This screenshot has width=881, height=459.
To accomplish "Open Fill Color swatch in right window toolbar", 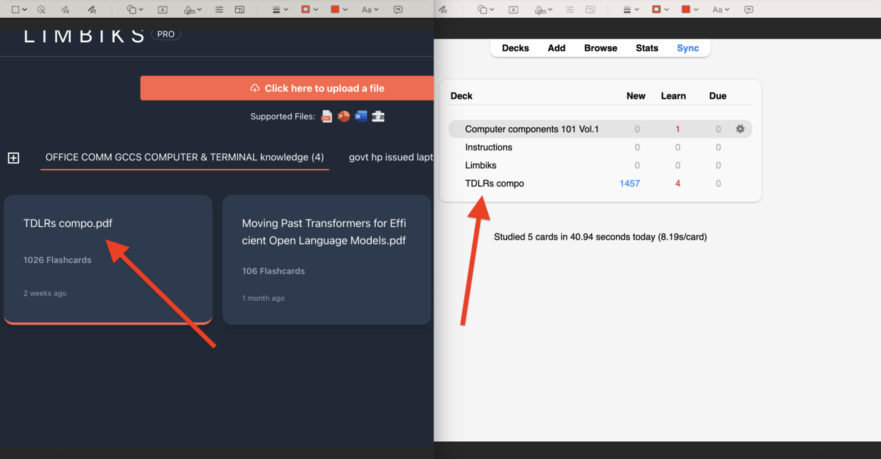I will [689, 10].
